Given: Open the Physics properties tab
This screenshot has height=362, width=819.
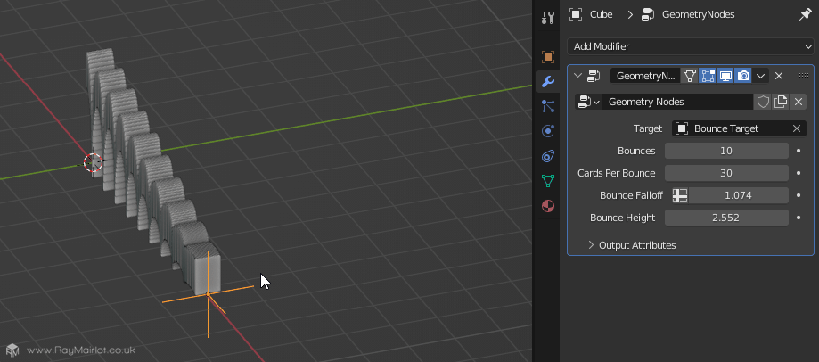Looking at the screenshot, I should click(547, 131).
